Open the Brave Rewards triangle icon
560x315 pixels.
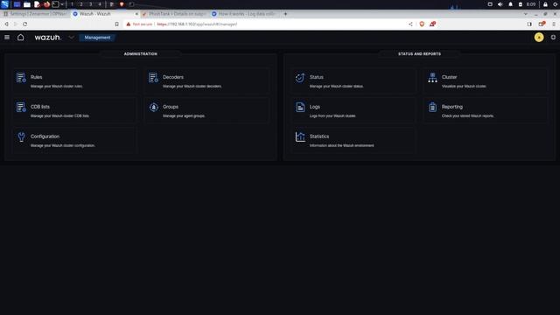pyautogui.click(x=432, y=24)
